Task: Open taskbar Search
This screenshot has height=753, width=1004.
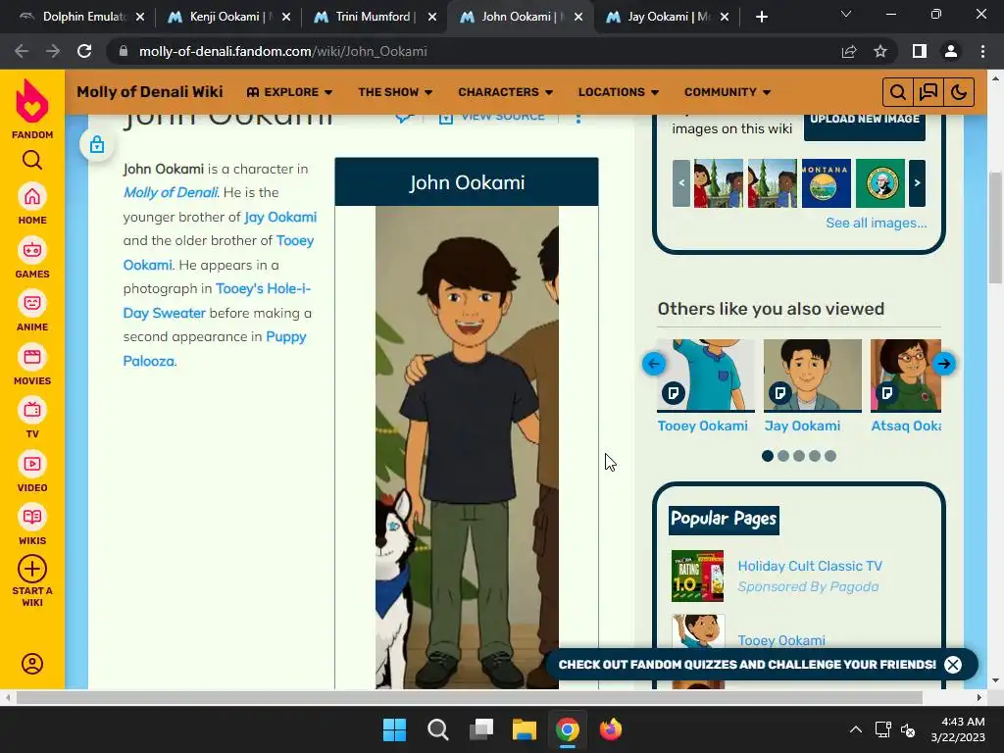Action: click(438, 729)
